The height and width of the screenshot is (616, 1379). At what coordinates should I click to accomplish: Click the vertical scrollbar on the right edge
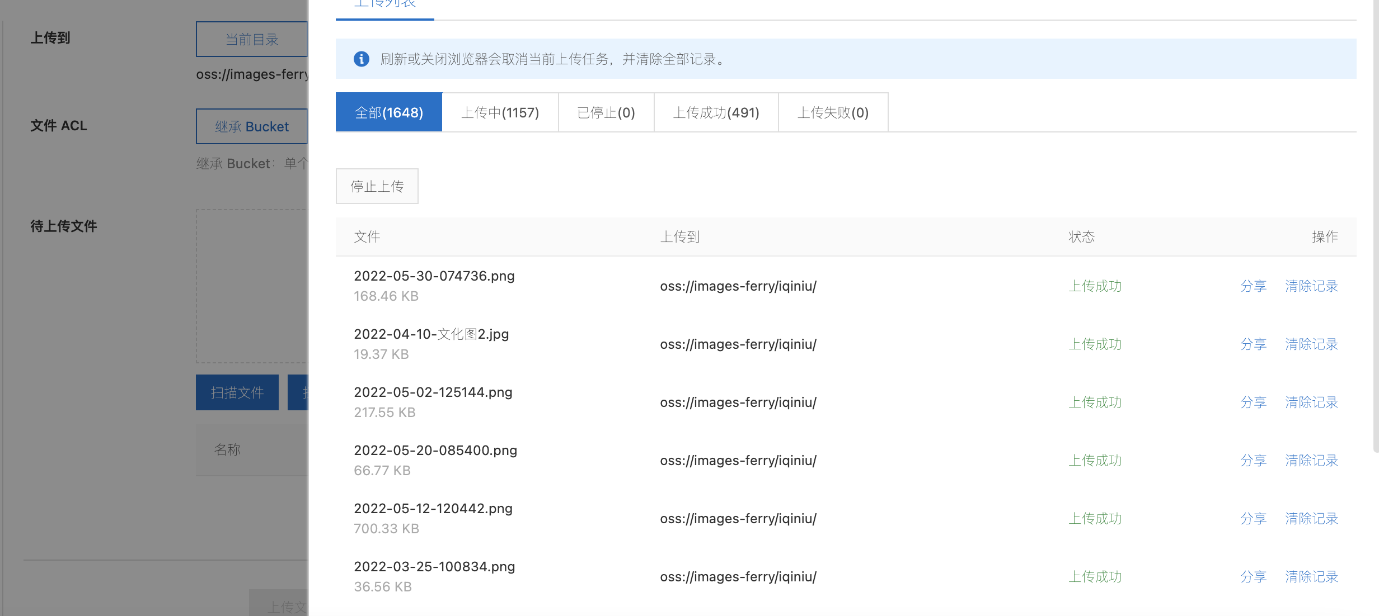pyautogui.click(x=1376, y=224)
